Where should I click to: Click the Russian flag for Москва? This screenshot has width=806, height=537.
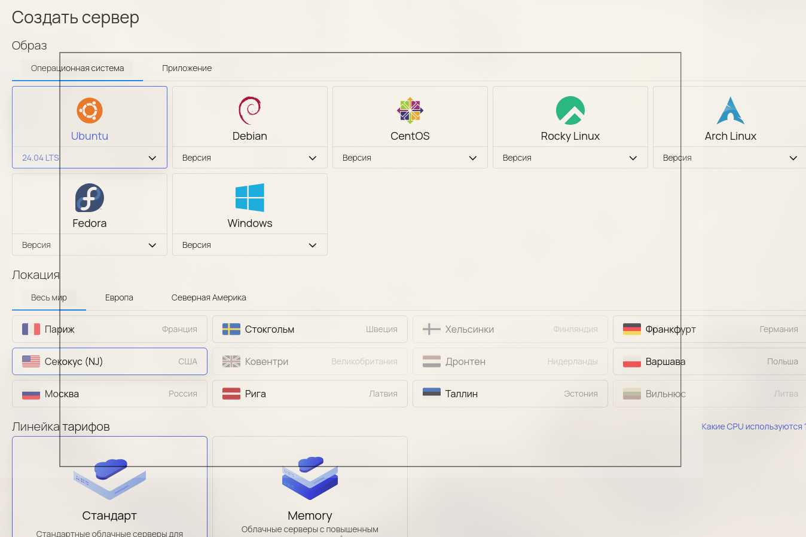(x=31, y=394)
